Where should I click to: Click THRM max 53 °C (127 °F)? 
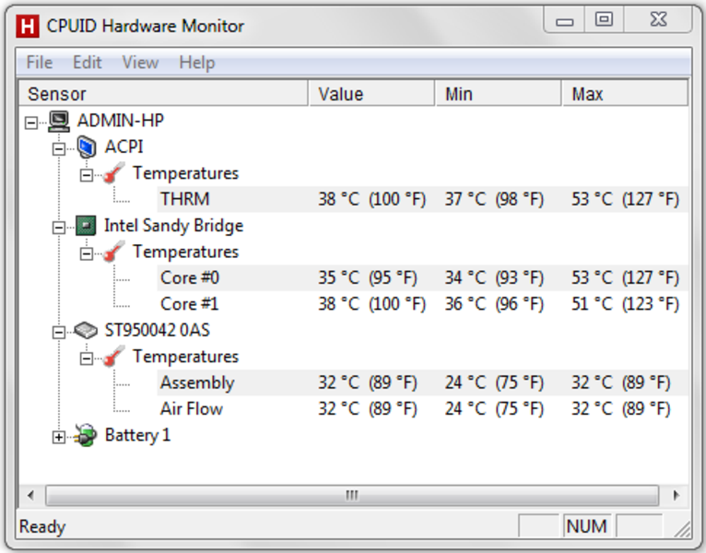[626, 199]
